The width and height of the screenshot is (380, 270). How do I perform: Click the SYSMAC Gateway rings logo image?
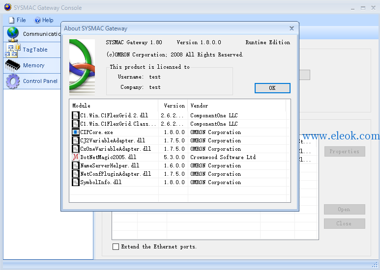(82, 67)
